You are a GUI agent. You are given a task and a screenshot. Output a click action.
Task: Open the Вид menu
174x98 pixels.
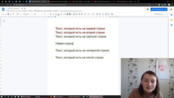19,11
